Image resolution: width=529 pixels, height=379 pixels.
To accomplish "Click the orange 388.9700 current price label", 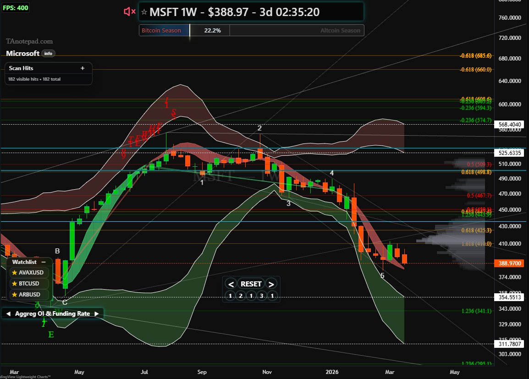I will click(509, 264).
